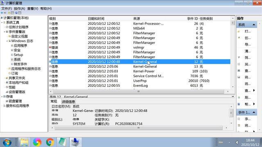262x147 pixels.
Task: Select the 本地用户和组 tree item
Action: tap(18, 82)
